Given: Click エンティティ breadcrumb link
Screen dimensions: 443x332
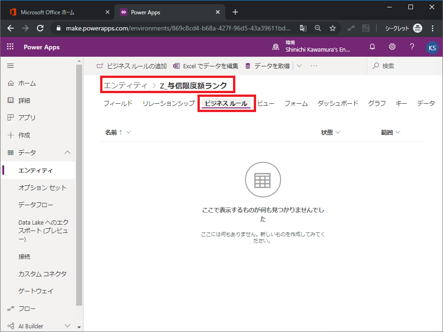Looking at the screenshot, I should (x=126, y=85).
